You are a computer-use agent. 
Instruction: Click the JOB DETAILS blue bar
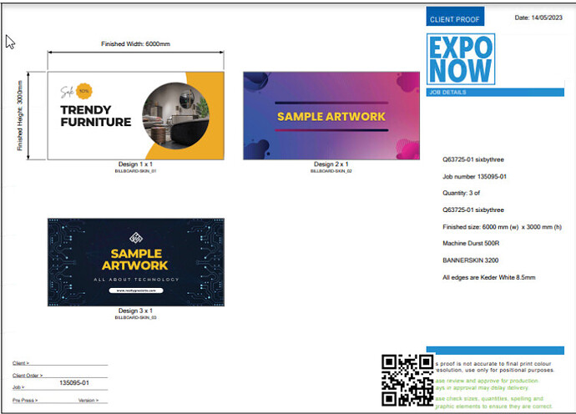click(x=498, y=92)
